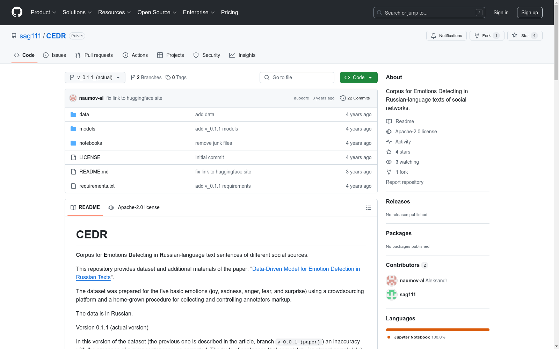The width and height of the screenshot is (559, 349).
Task: Click naumov-al avatar in commit header
Action: (73, 98)
